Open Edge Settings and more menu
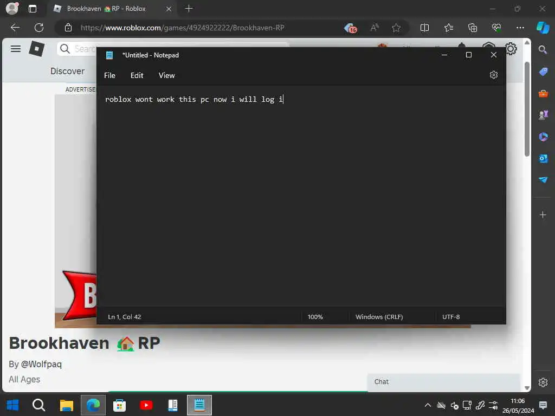This screenshot has height=416, width=555. click(520, 28)
